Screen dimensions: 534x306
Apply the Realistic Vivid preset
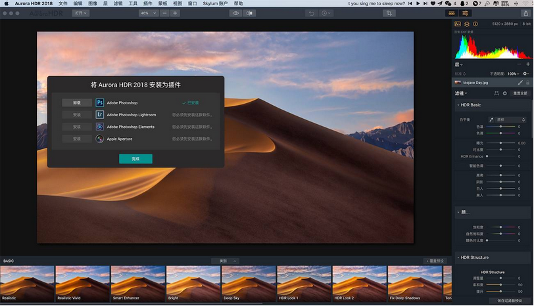tap(82, 284)
